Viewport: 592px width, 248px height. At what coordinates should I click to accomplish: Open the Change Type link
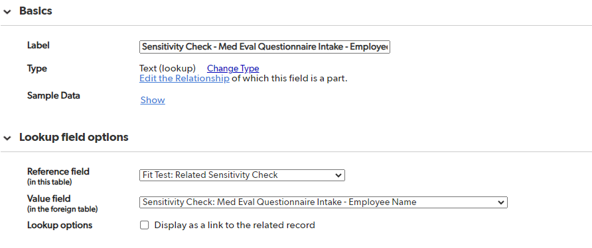point(233,69)
